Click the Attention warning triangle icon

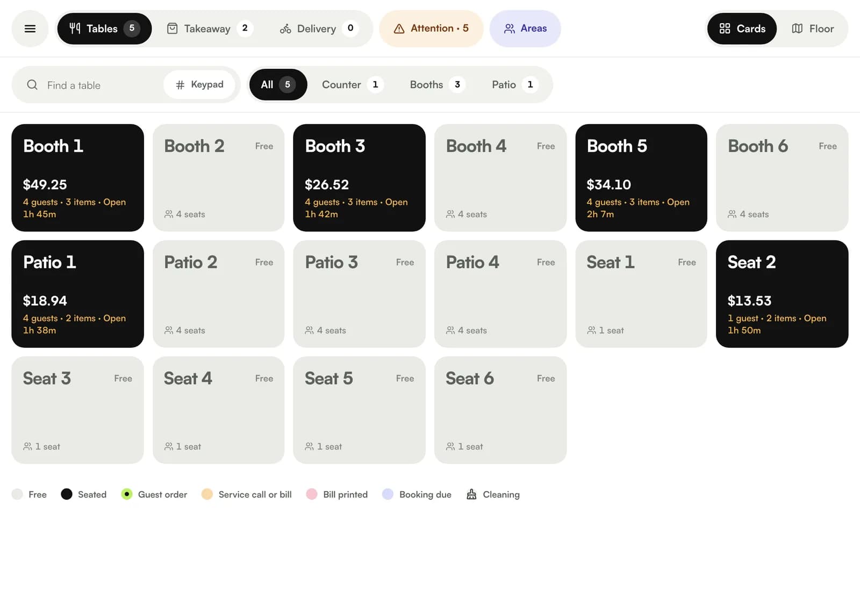[x=399, y=29]
